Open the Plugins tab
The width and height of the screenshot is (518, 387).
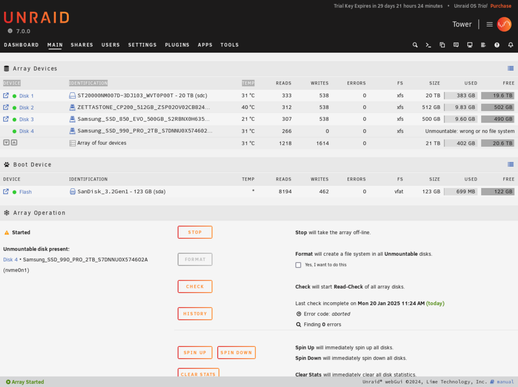[x=177, y=45]
